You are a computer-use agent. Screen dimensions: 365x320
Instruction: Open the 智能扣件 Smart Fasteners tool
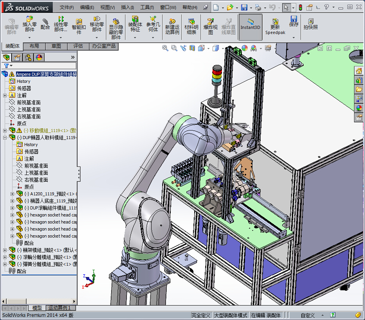[x=79, y=24]
